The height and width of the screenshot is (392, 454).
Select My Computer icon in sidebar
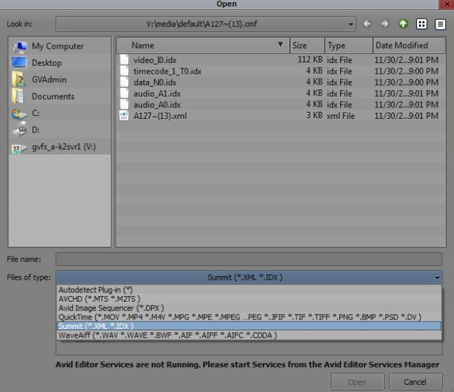[19, 47]
